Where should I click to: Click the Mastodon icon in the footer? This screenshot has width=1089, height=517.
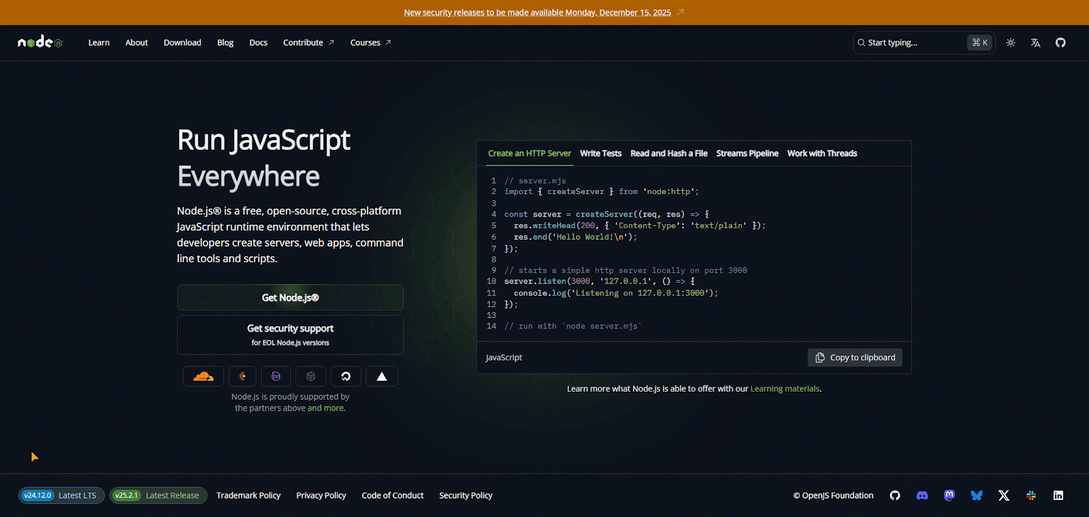(x=949, y=495)
